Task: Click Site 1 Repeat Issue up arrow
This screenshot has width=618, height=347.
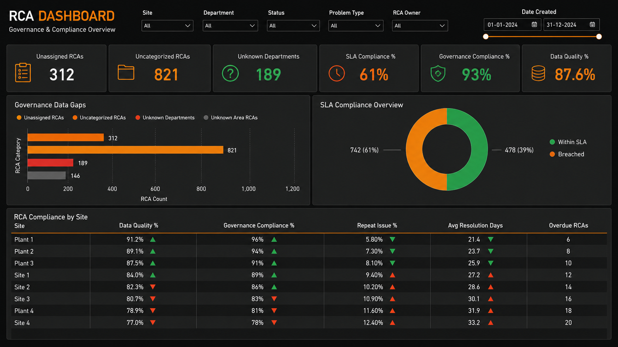Action: pyautogui.click(x=393, y=275)
